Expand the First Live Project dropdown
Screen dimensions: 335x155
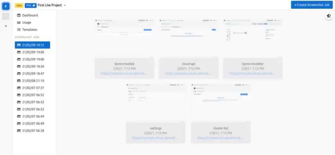[x=65, y=6]
